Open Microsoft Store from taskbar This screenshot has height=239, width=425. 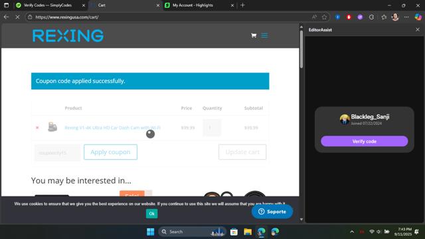coord(234,232)
